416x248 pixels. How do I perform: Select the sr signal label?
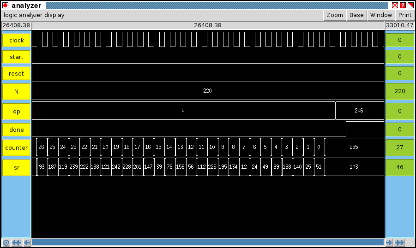coord(17,168)
